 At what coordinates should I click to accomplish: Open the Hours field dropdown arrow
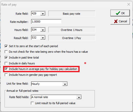pos(43,30)
